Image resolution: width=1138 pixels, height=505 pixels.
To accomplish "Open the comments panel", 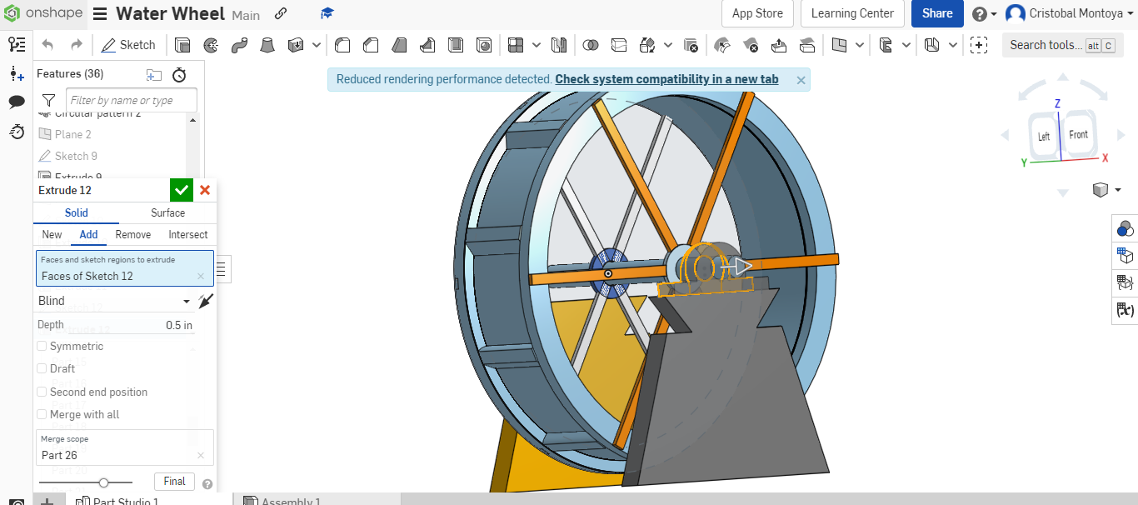I will click(x=17, y=102).
